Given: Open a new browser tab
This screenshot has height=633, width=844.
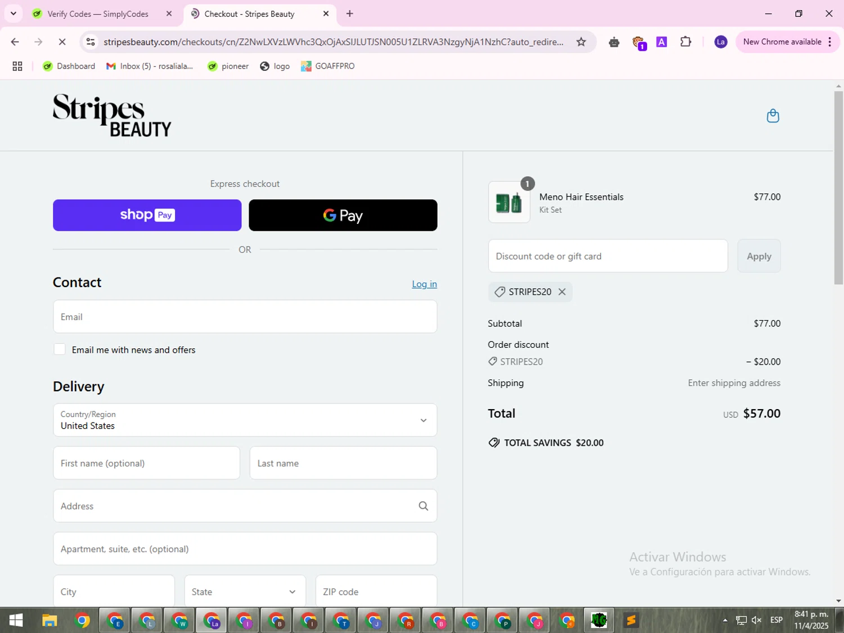Looking at the screenshot, I should tap(349, 14).
